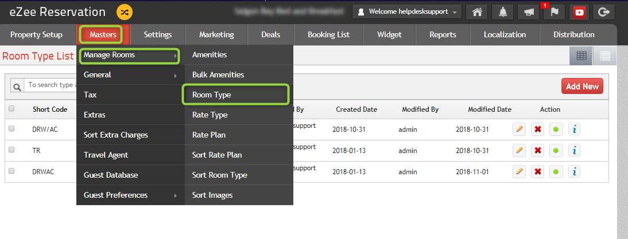Screen dimensions: 628x239
Task: View info for TR row
Action: [x=575, y=151]
